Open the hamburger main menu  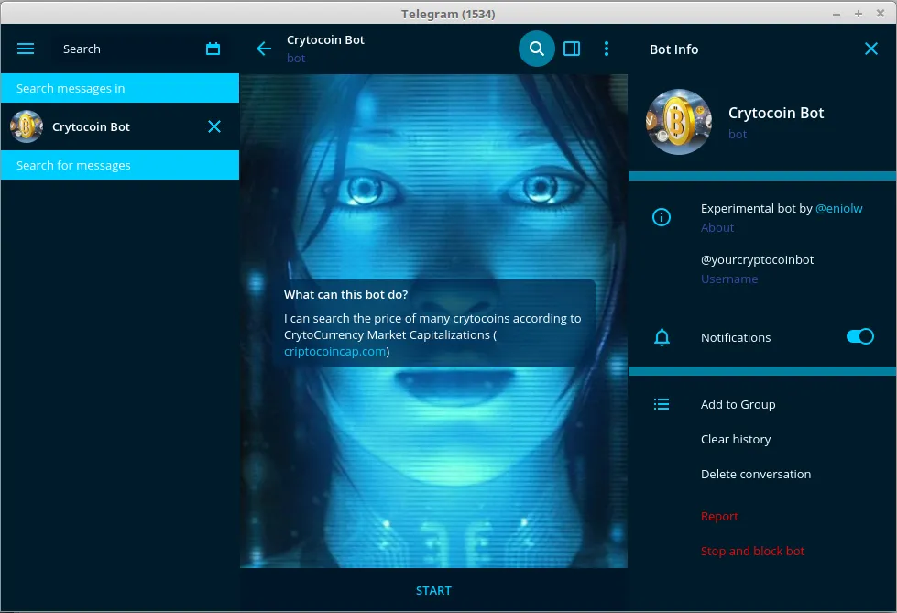(26, 49)
